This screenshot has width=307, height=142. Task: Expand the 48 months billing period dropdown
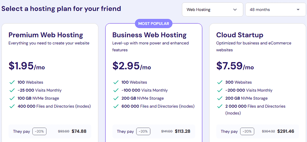pyautogui.click(x=276, y=10)
